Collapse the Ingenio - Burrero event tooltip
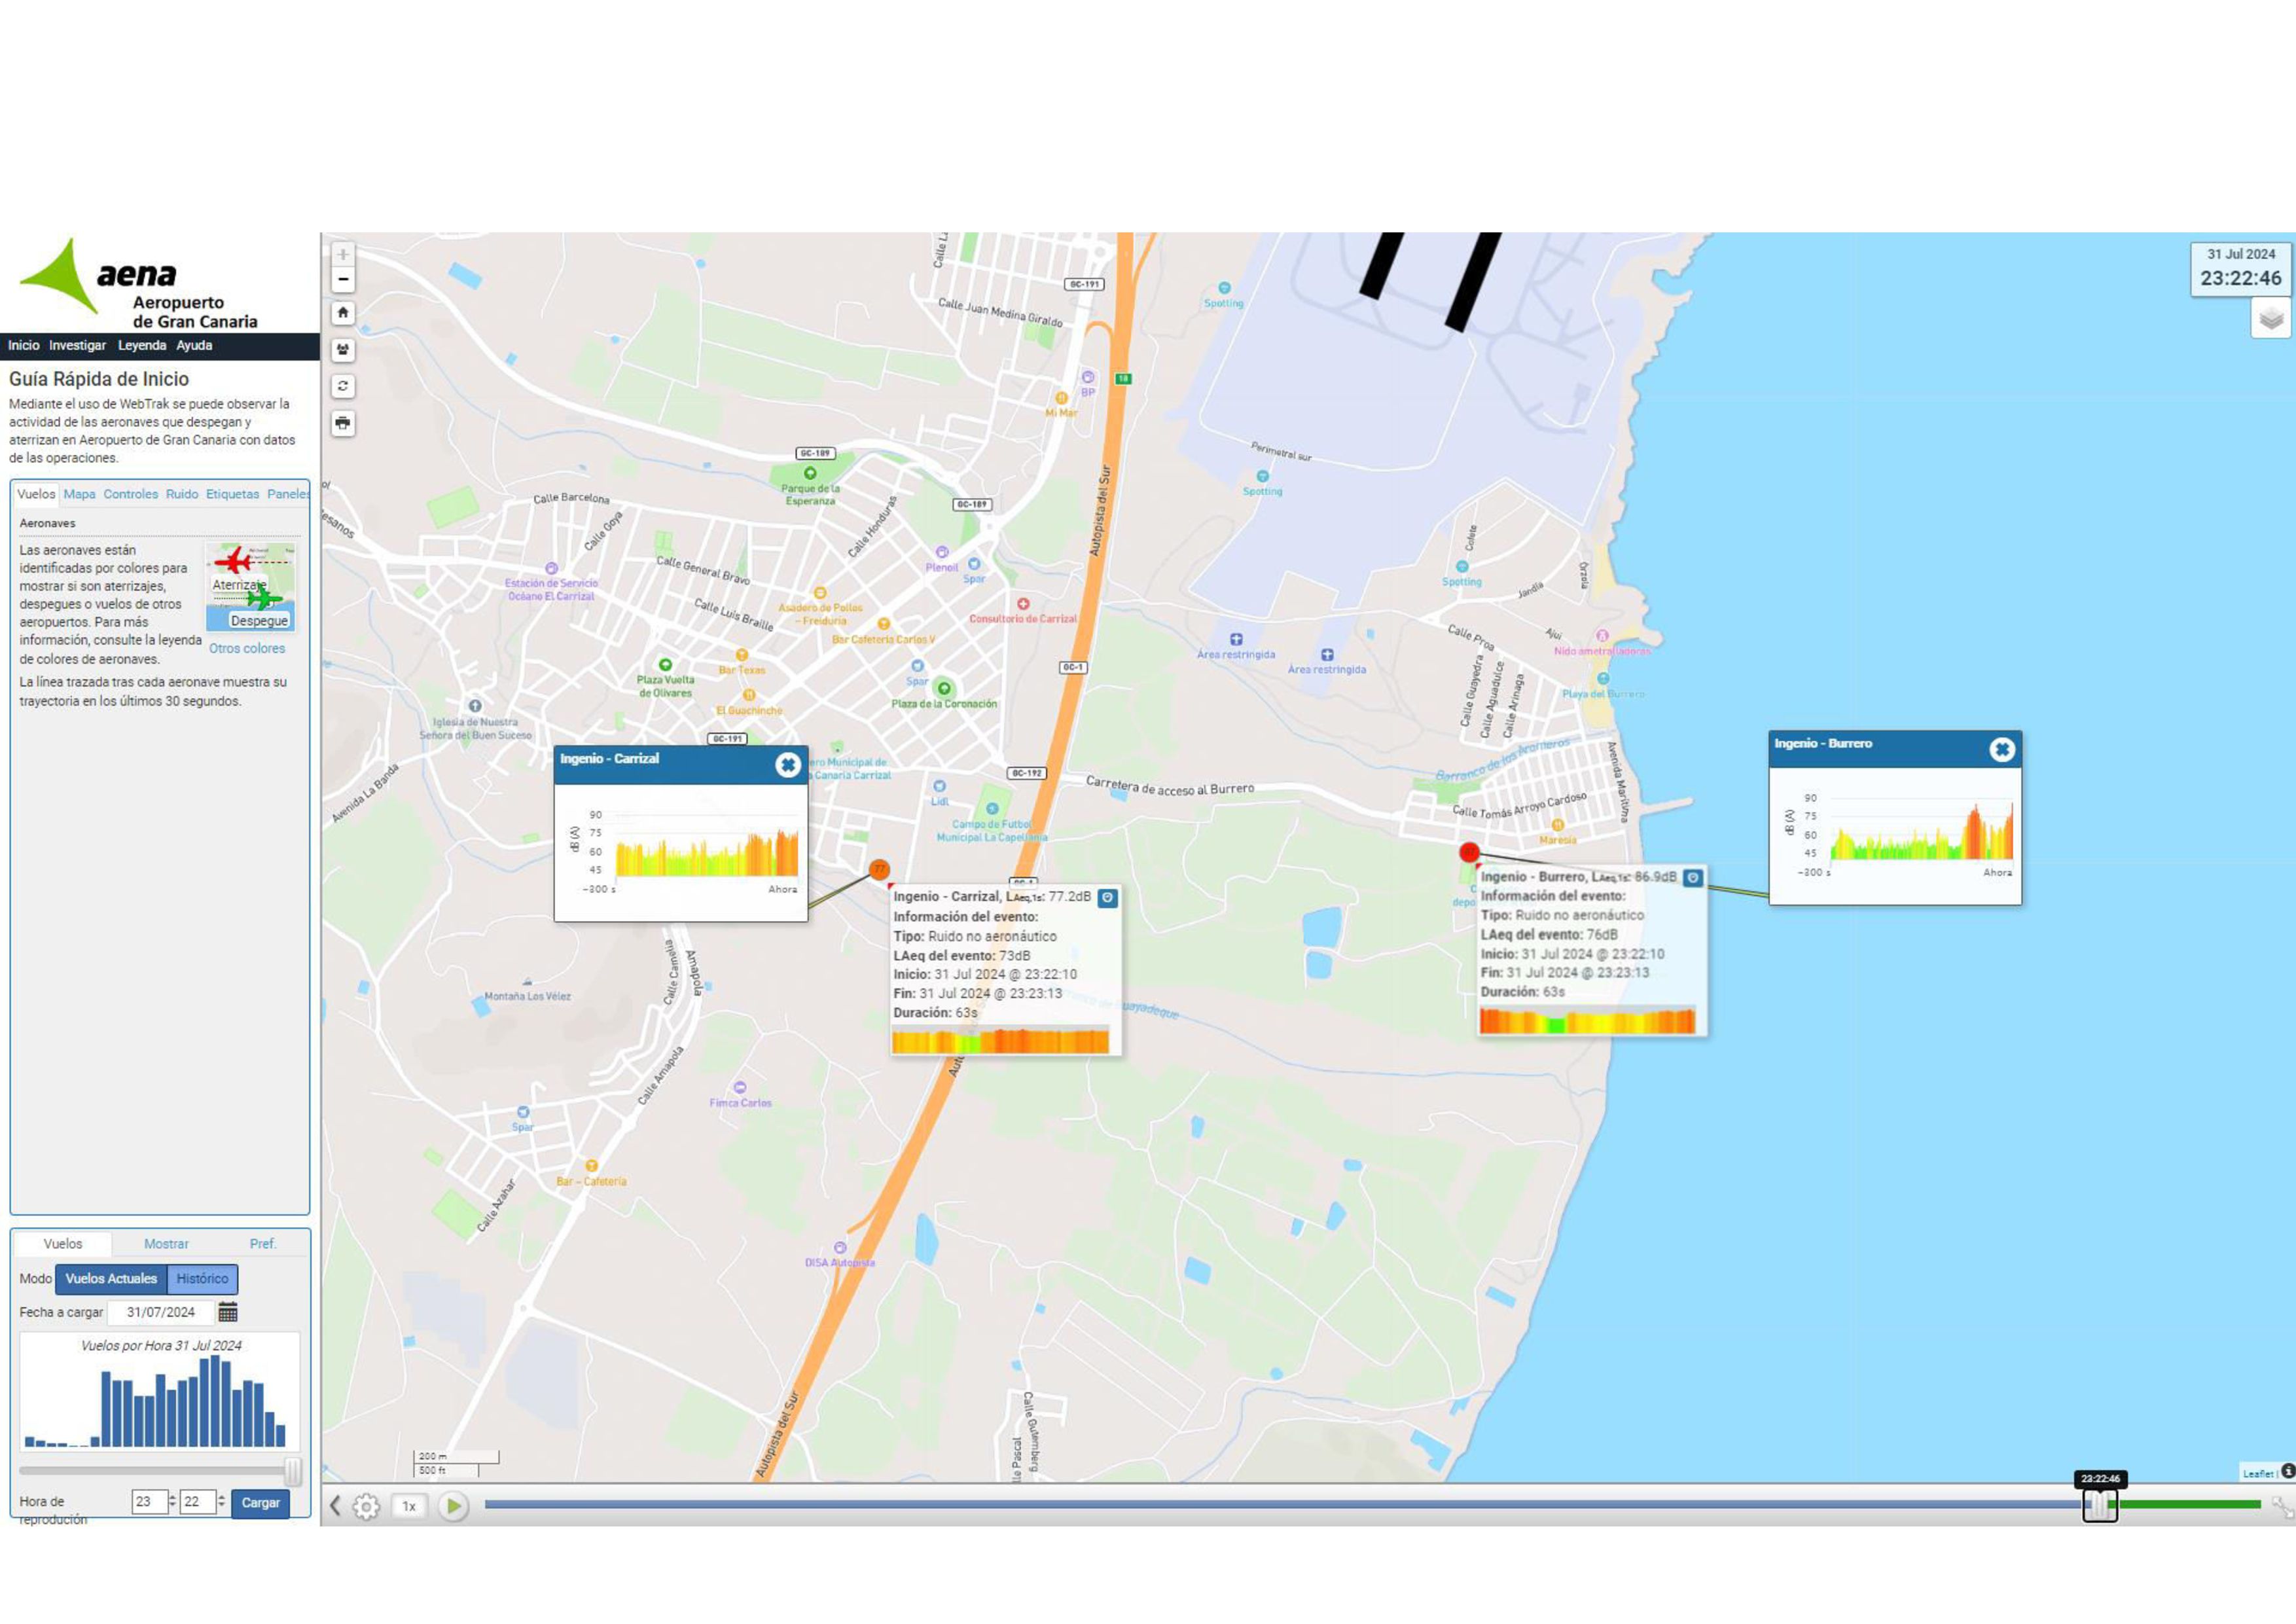The width and height of the screenshot is (2296, 1624). tap(1692, 878)
